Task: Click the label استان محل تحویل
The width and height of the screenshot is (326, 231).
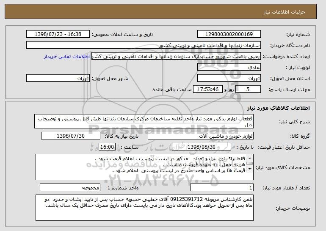Action: 290,79
